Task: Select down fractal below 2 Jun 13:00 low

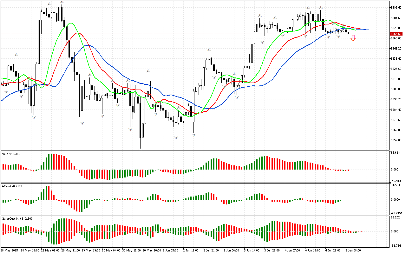Action: 193,135
